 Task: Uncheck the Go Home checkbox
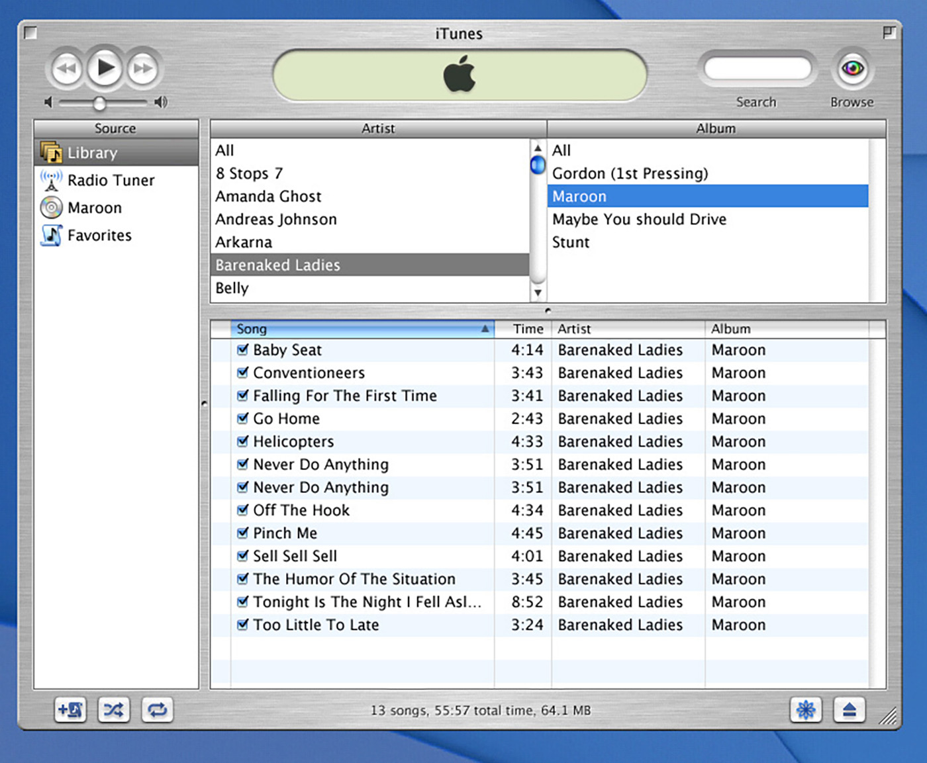(x=243, y=418)
